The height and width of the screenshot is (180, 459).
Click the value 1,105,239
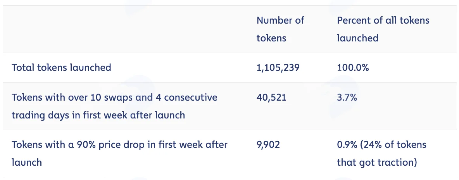pyautogui.click(x=278, y=67)
